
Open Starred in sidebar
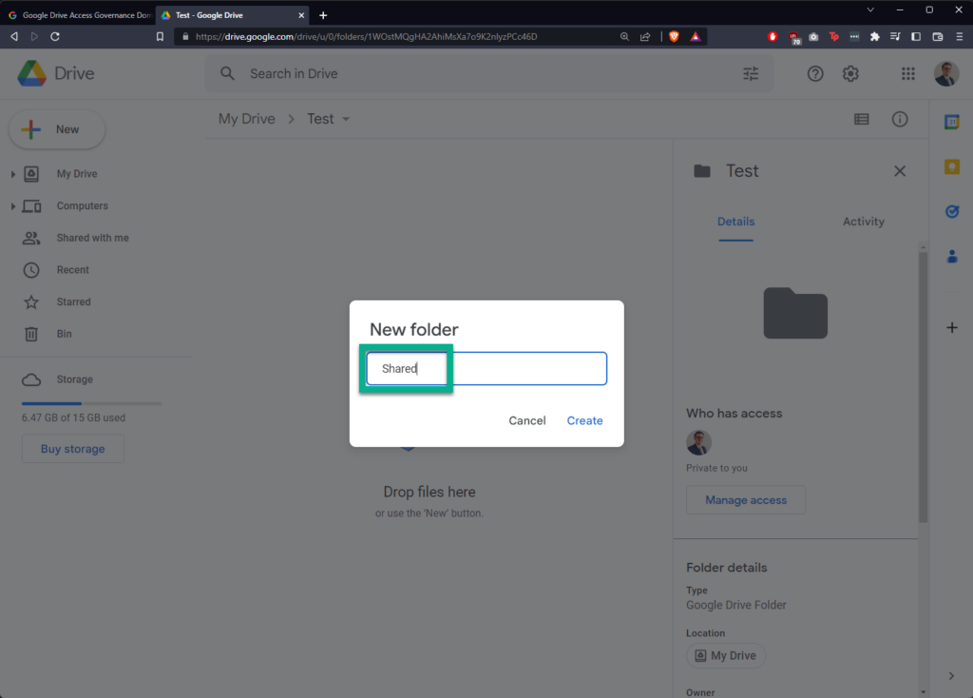73,301
